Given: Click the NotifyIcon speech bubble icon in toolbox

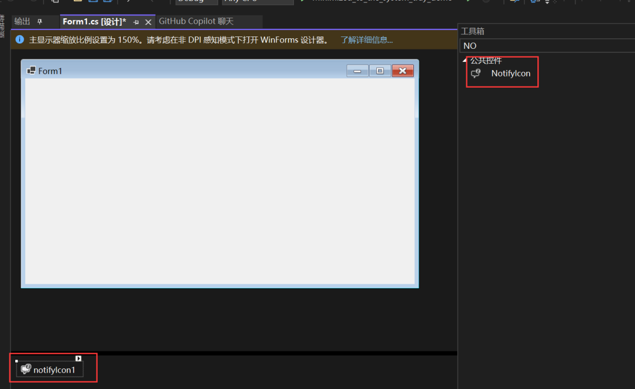Looking at the screenshot, I should click(476, 74).
